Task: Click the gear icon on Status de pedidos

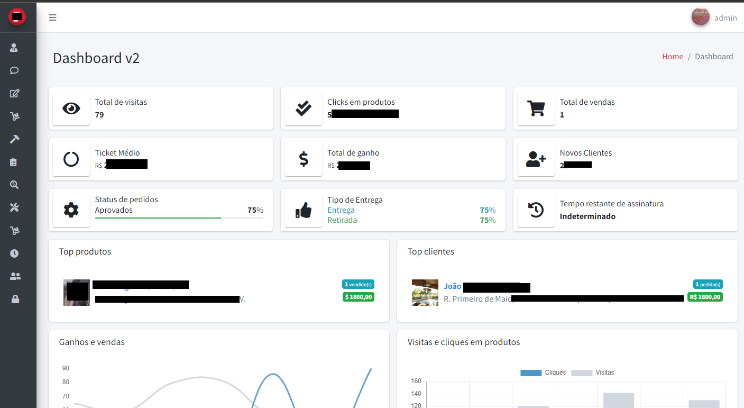Action: point(71,210)
